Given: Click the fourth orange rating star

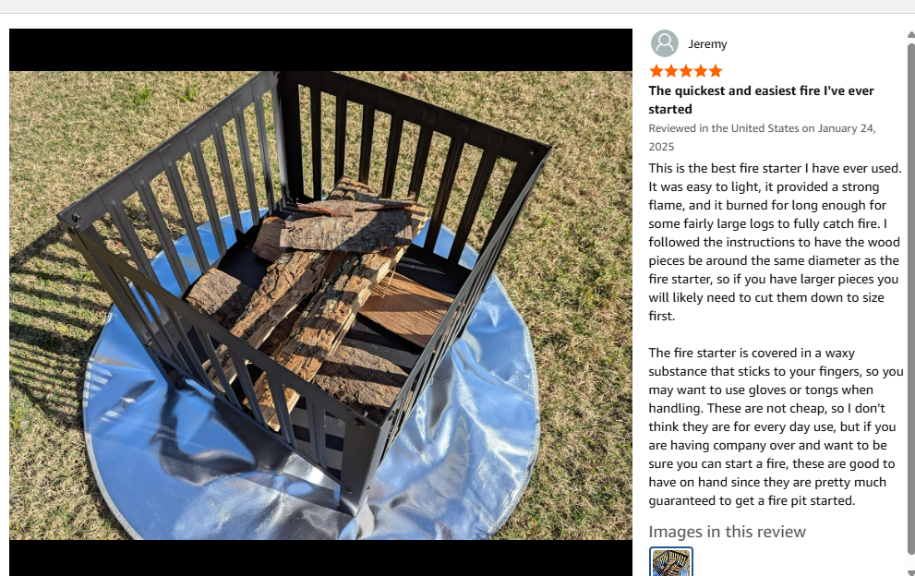Looking at the screenshot, I should pyautogui.click(x=700, y=71).
